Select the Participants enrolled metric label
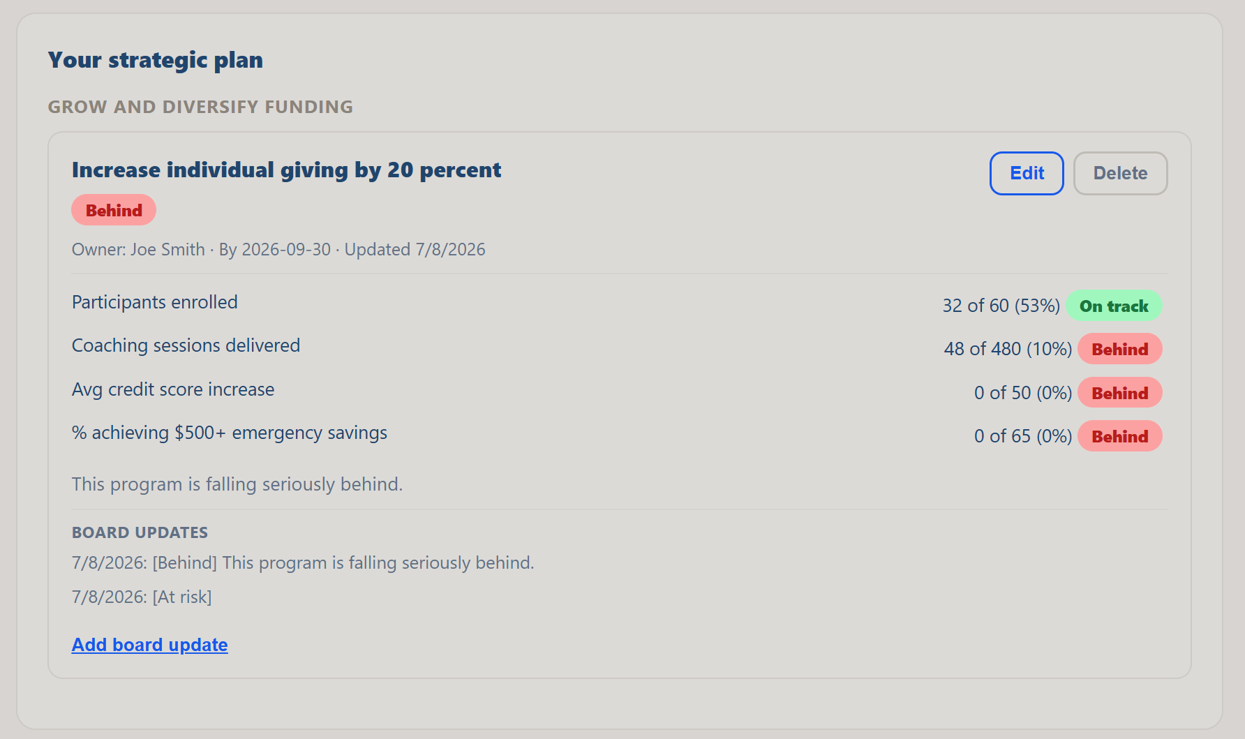The height and width of the screenshot is (739, 1245). click(x=155, y=302)
